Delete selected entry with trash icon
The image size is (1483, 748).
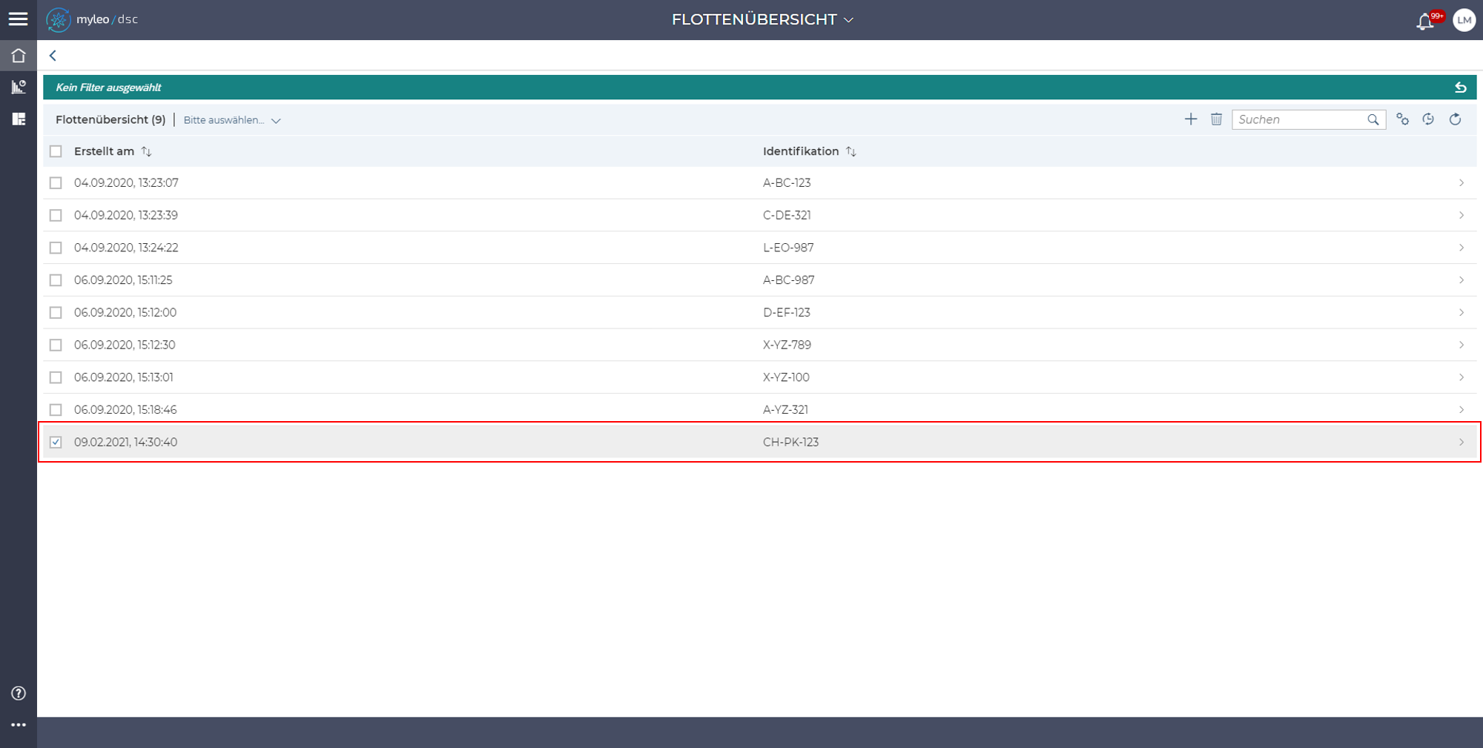(1216, 119)
